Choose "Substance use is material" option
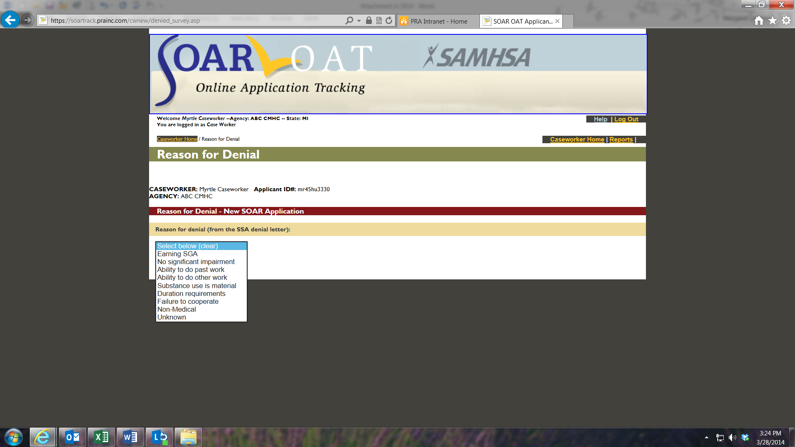Image resolution: width=795 pixels, height=447 pixels. 196,286
